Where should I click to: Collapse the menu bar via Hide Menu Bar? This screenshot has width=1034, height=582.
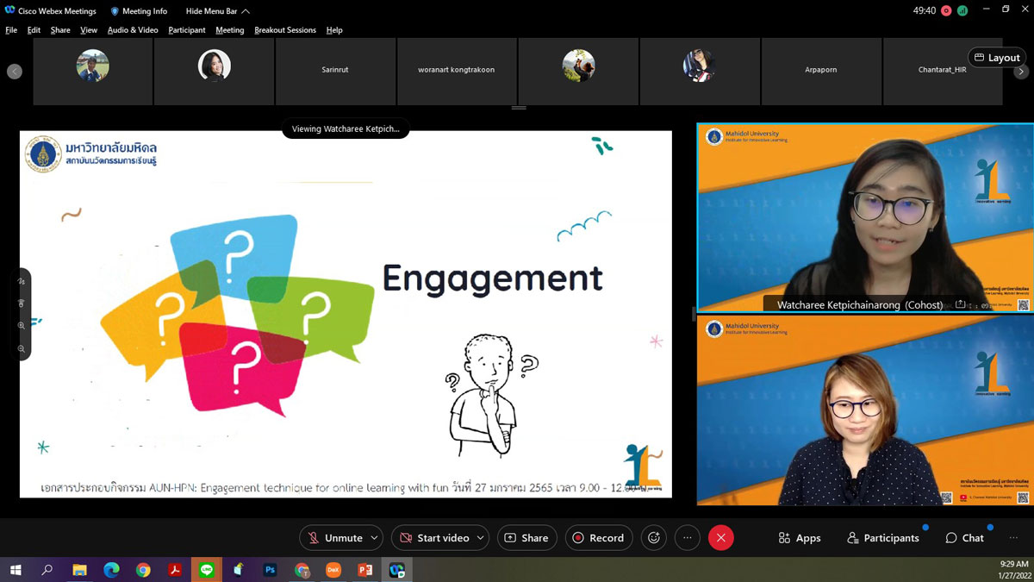(217, 11)
